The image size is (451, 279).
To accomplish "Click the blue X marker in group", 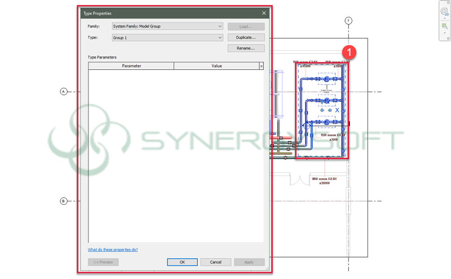I will (x=337, y=110).
